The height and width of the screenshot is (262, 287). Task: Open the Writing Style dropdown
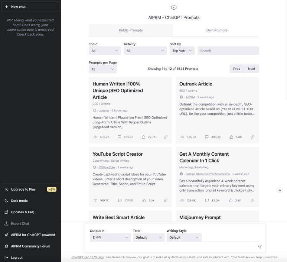pyautogui.click(x=184, y=237)
